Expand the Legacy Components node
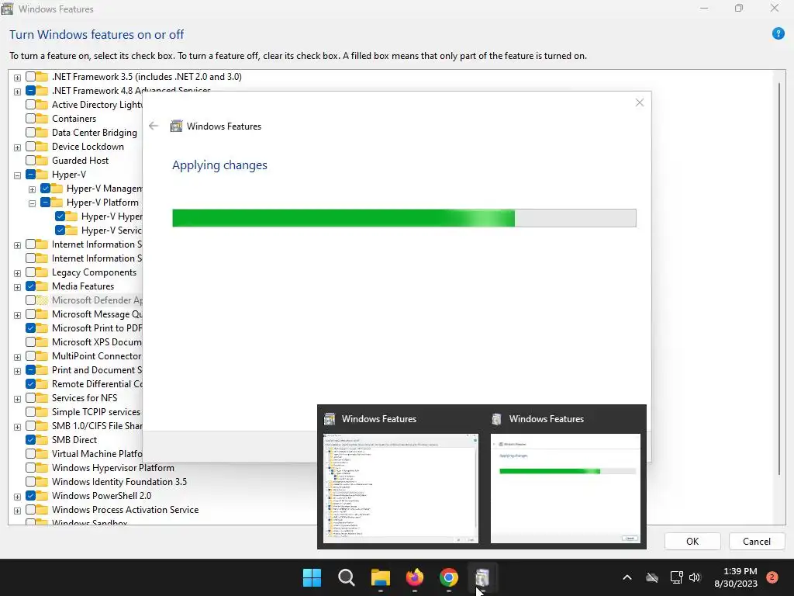This screenshot has width=794, height=596. [x=17, y=273]
